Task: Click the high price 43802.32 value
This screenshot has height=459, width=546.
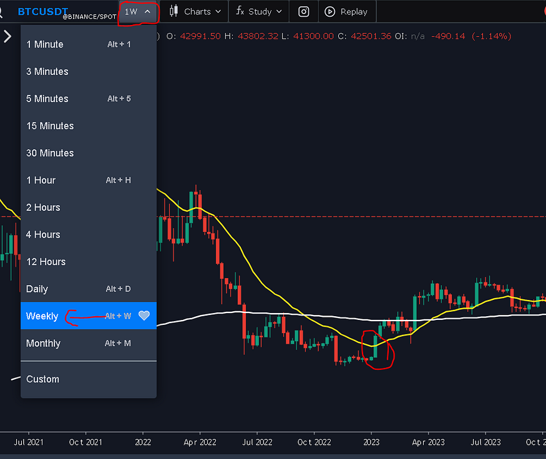Action: tap(258, 36)
